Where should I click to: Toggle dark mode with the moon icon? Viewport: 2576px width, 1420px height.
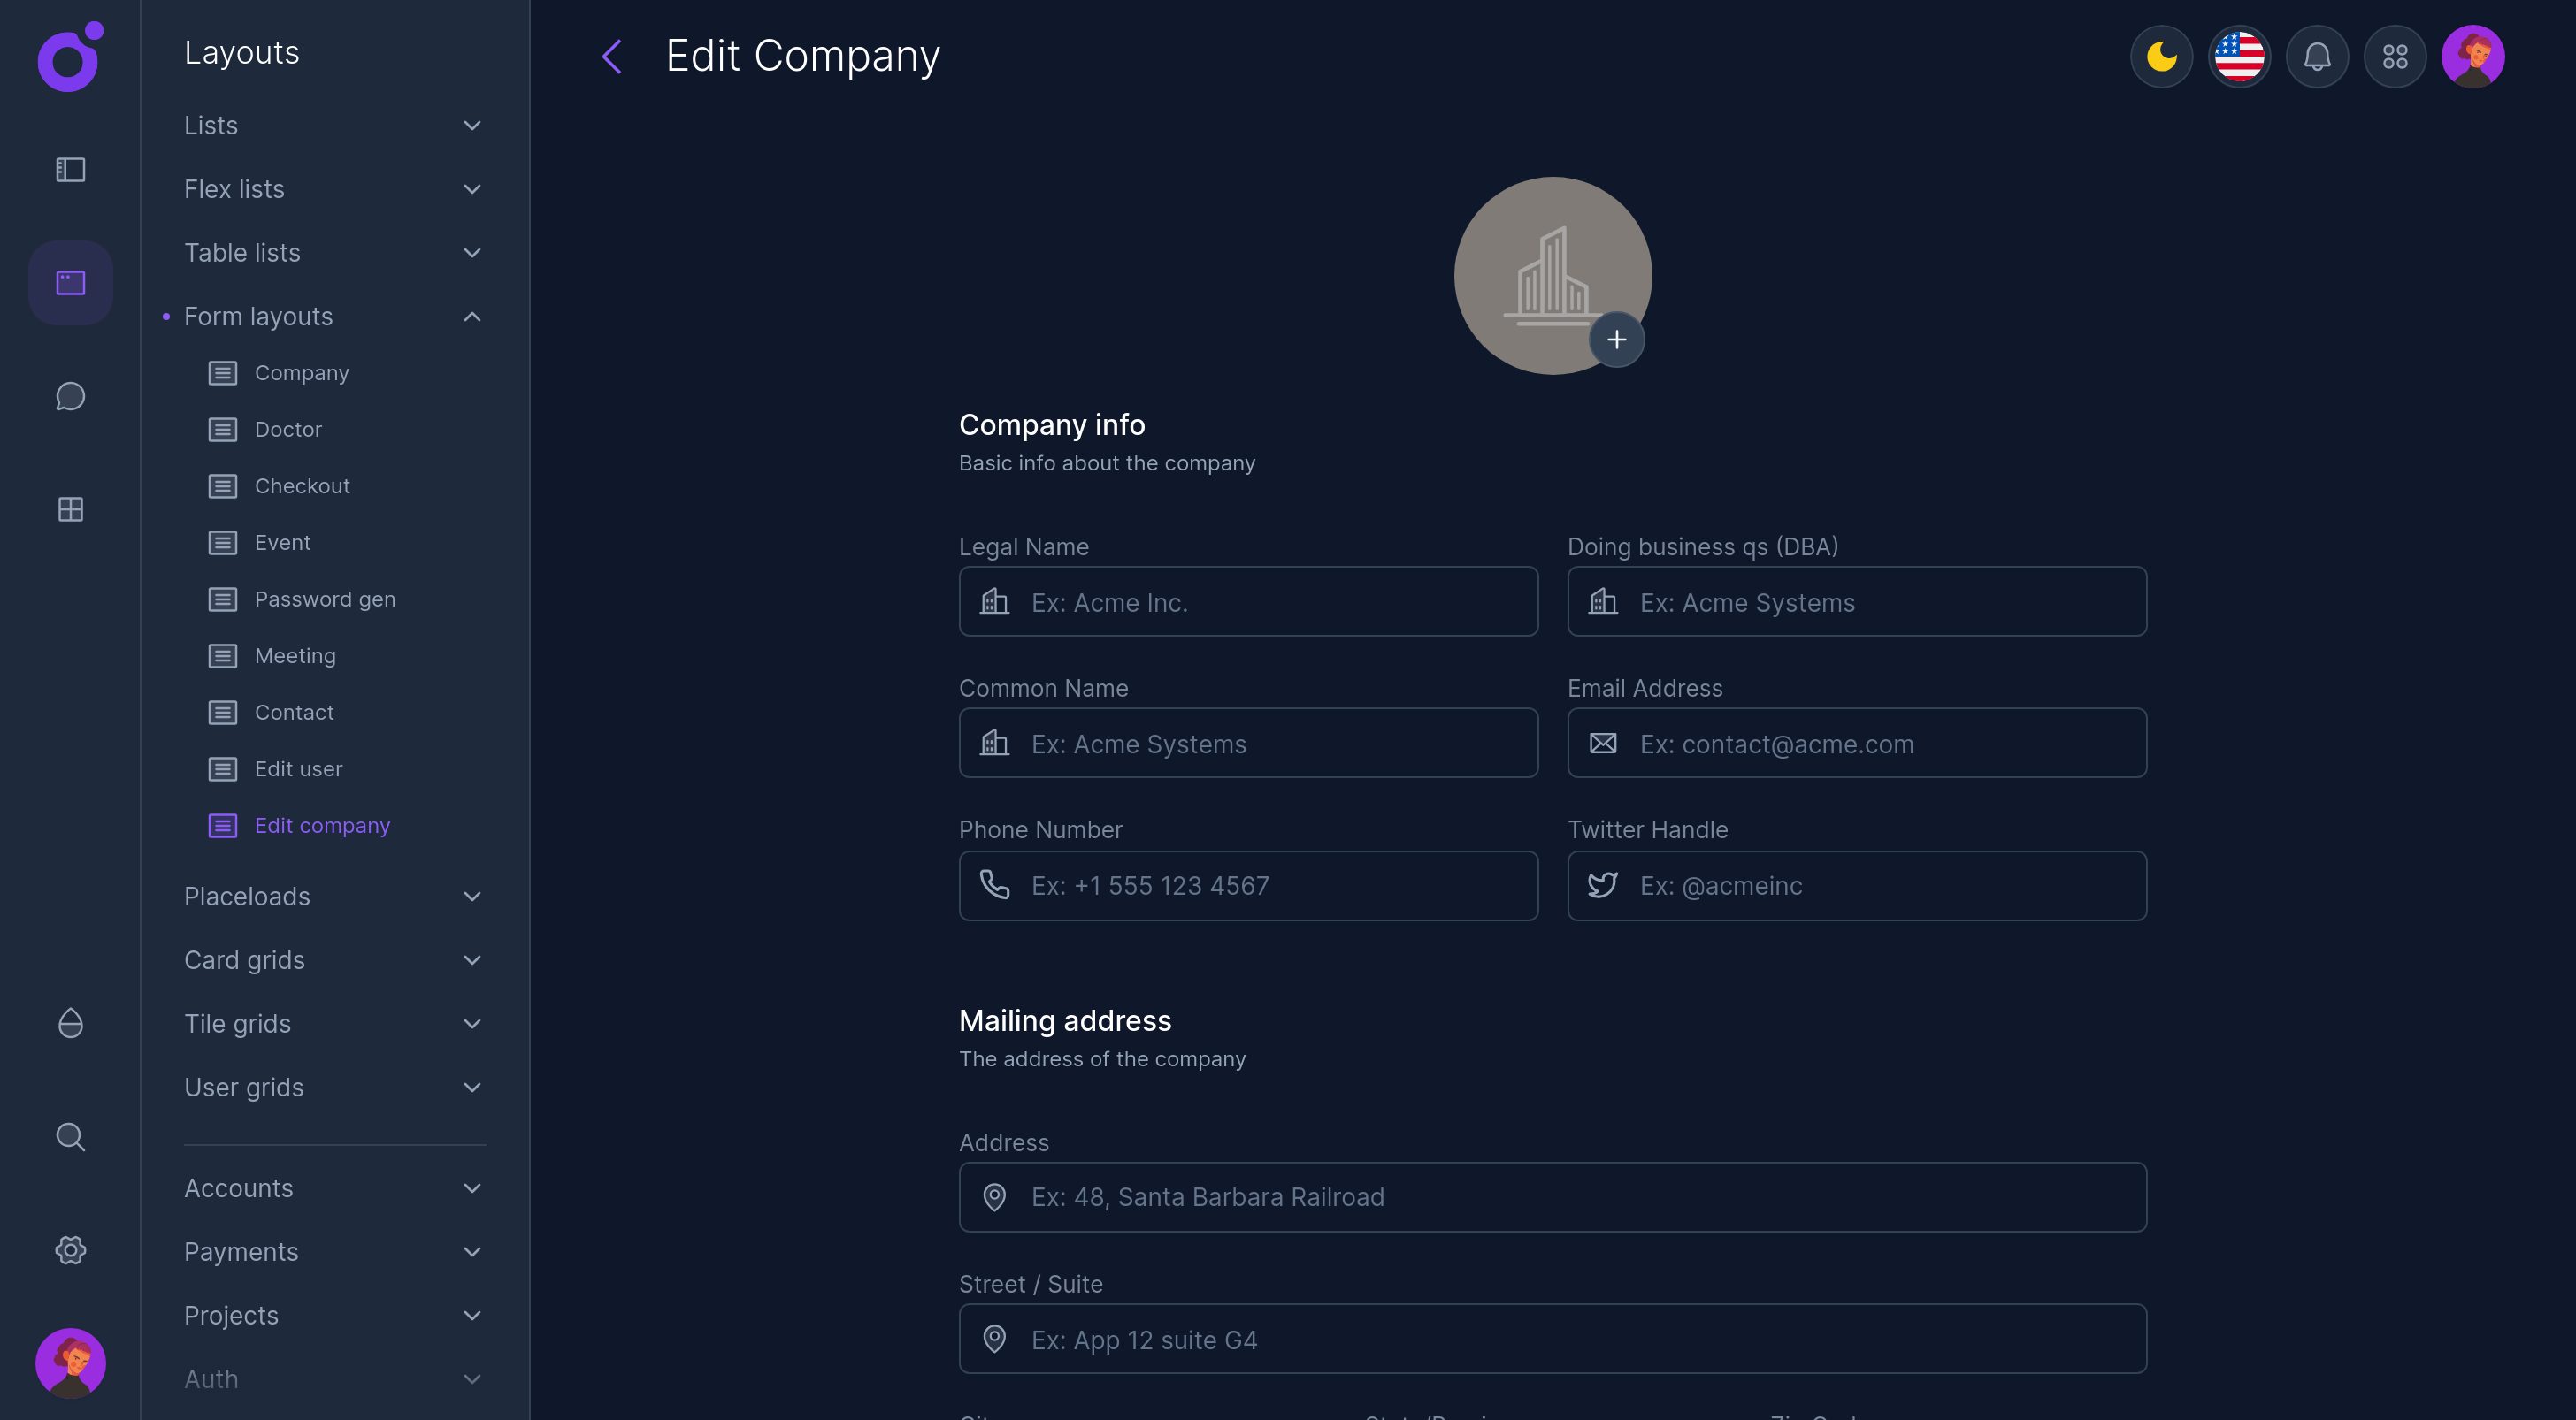[2161, 57]
